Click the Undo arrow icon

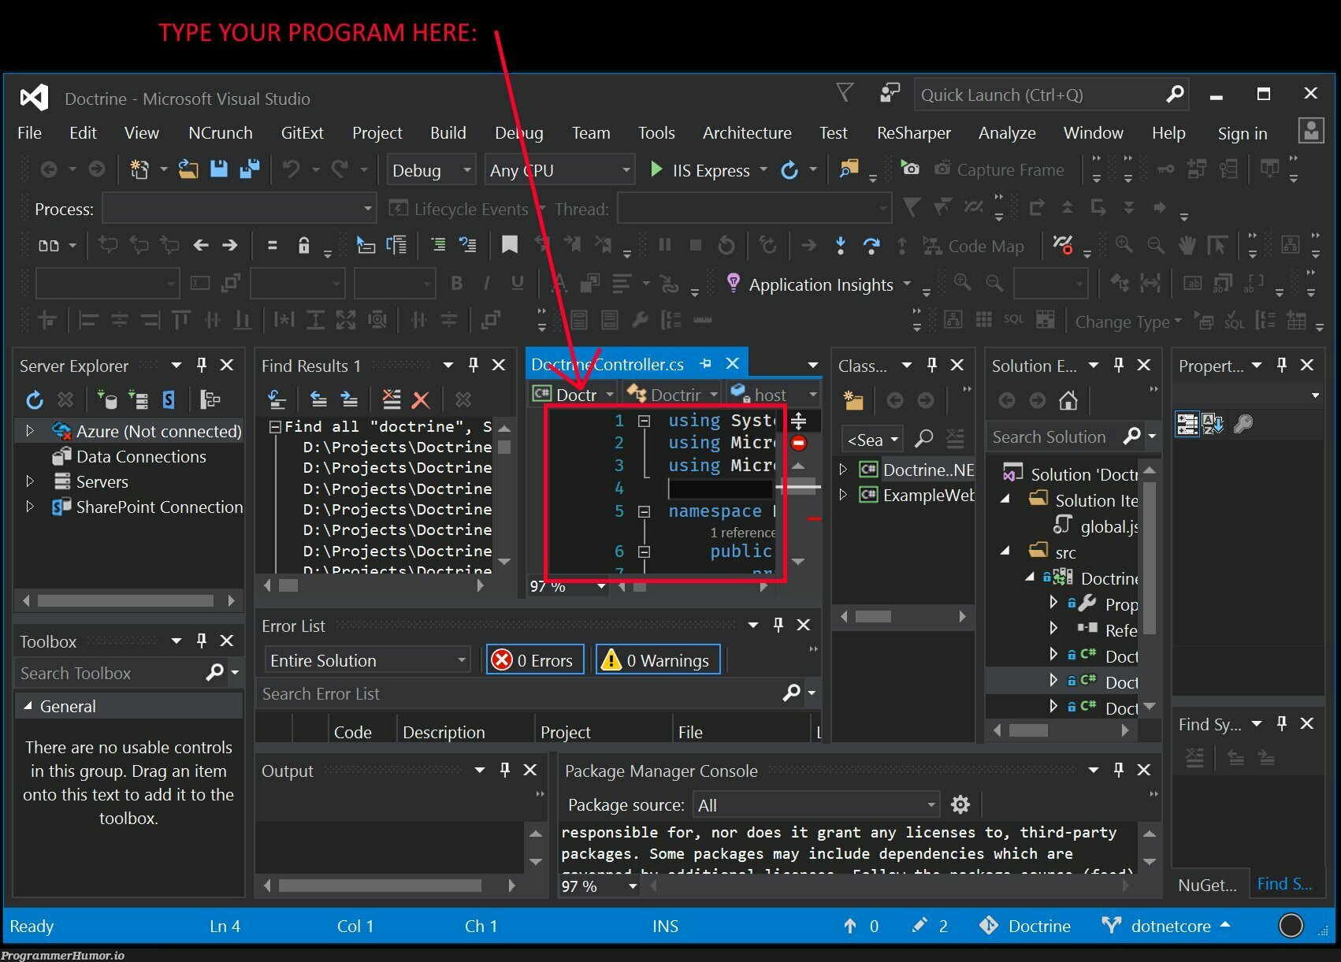291,169
